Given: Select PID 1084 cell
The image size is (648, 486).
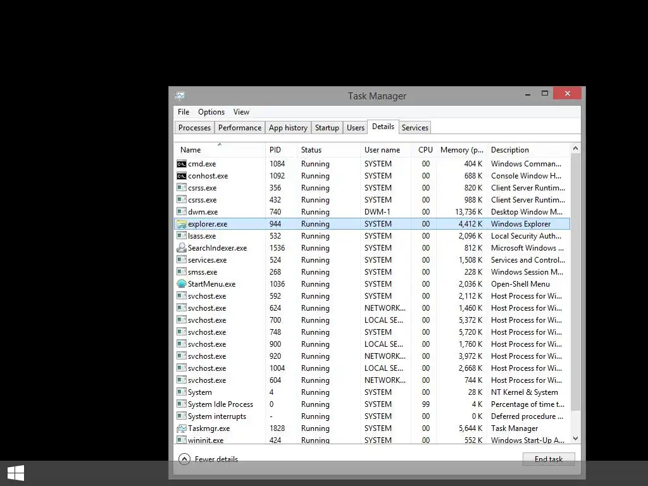Looking at the screenshot, I should (277, 164).
